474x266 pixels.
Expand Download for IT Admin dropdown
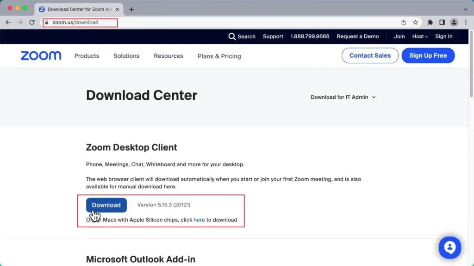click(x=343, y=97)
